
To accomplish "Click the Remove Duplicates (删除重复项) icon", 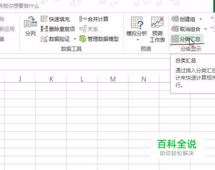I will pyautogui.click(x=44, y=29).
